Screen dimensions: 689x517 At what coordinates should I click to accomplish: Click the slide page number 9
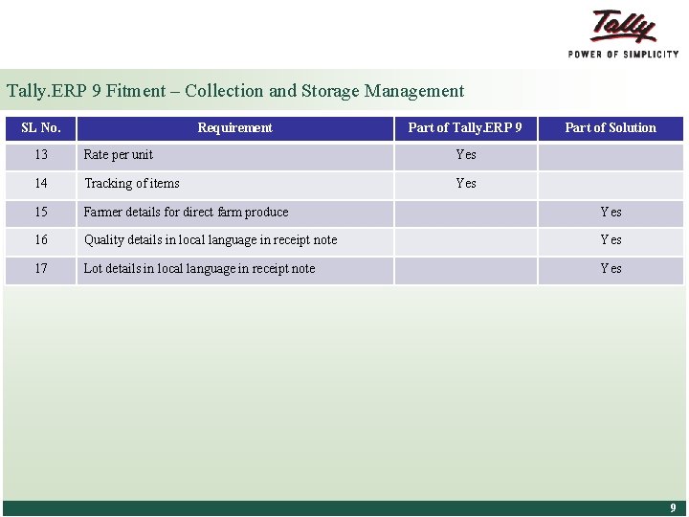(673, 508)
